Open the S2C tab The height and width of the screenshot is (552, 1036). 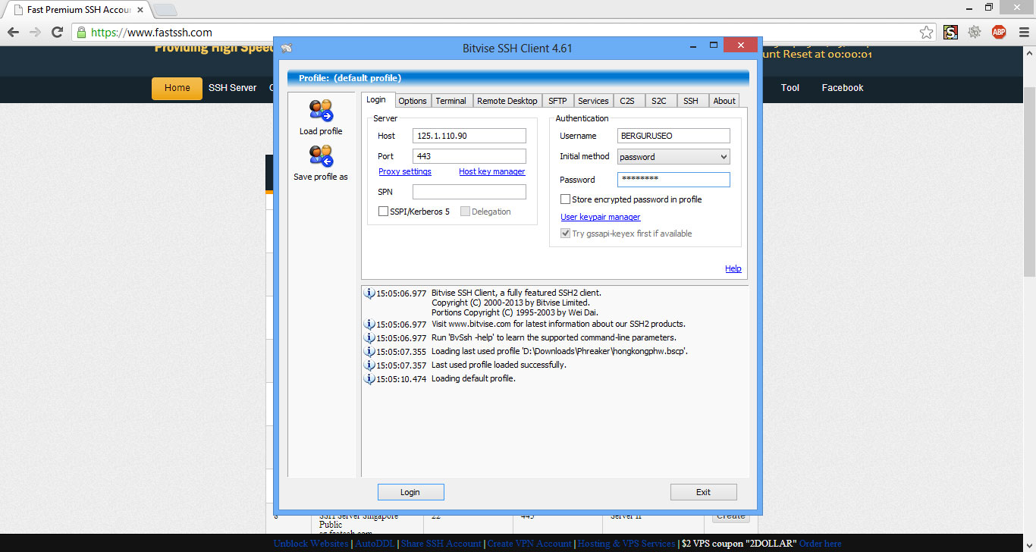coord(659,101)
